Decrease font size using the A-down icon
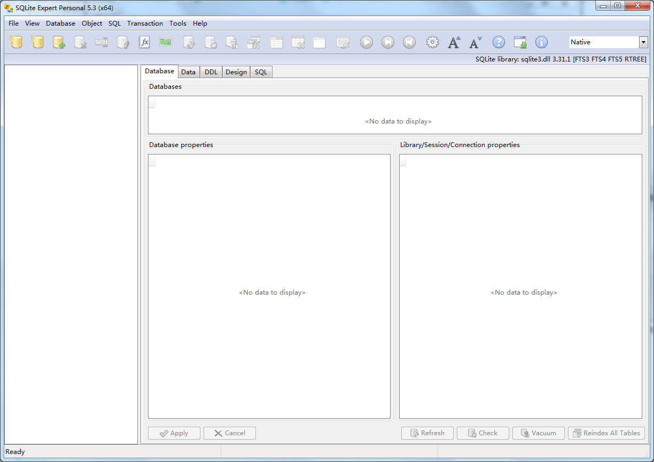 coord(475,42)
